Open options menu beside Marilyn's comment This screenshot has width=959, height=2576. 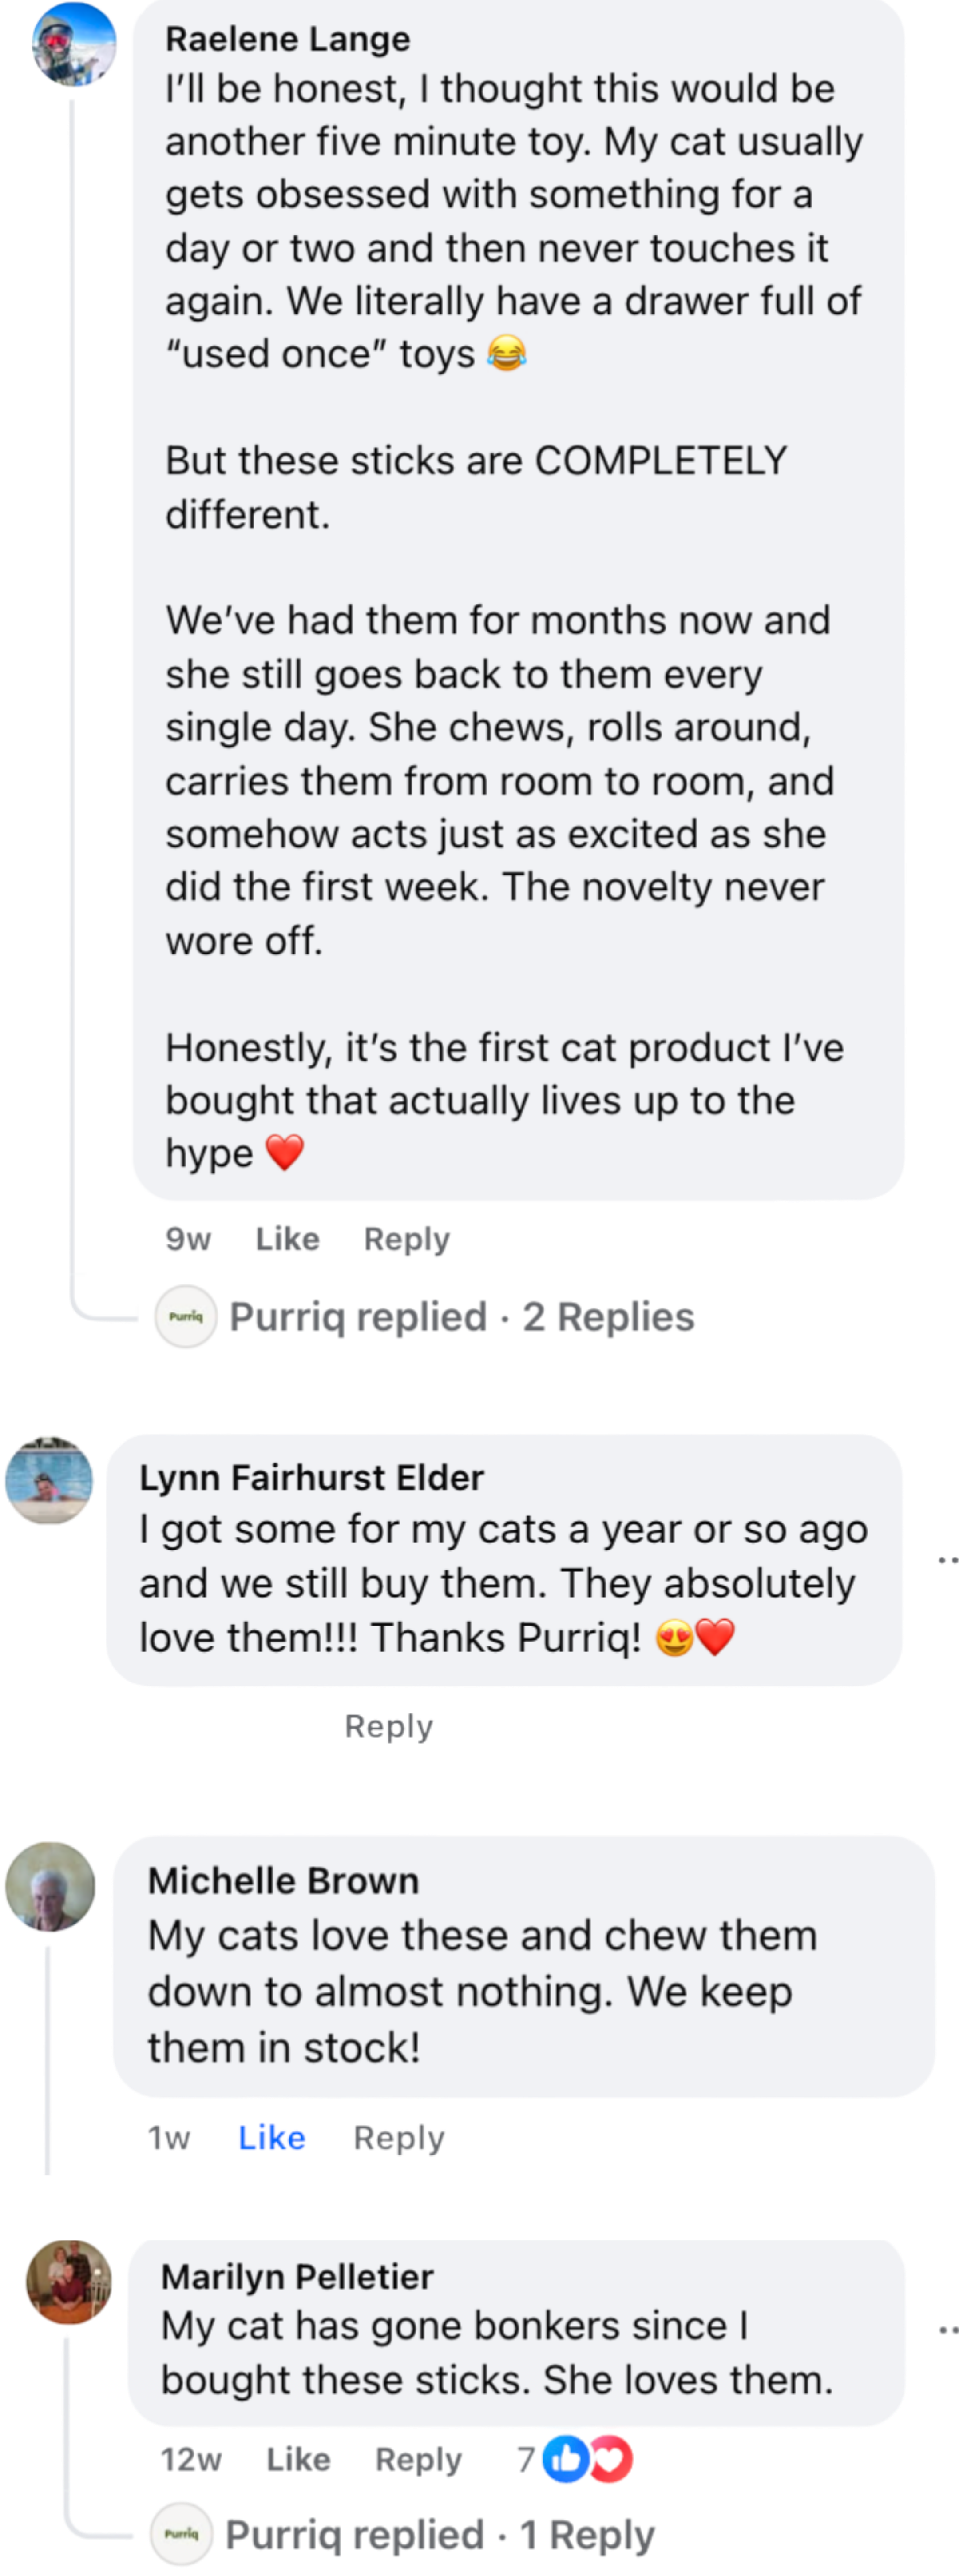pyautogui.click(x=947, y=2330)
